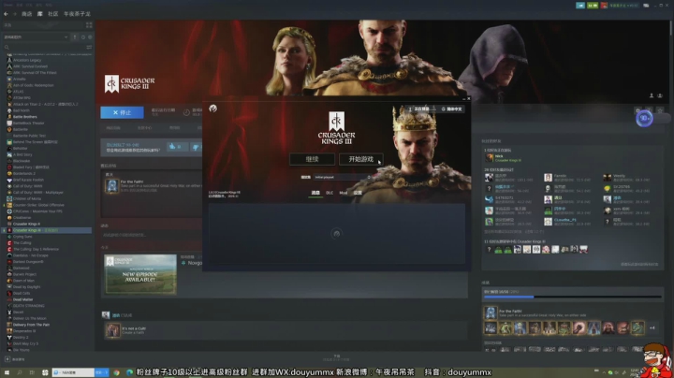Click the library search field

tap(43, 47)
